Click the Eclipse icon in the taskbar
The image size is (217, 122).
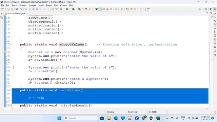click(x=151, y=118)
